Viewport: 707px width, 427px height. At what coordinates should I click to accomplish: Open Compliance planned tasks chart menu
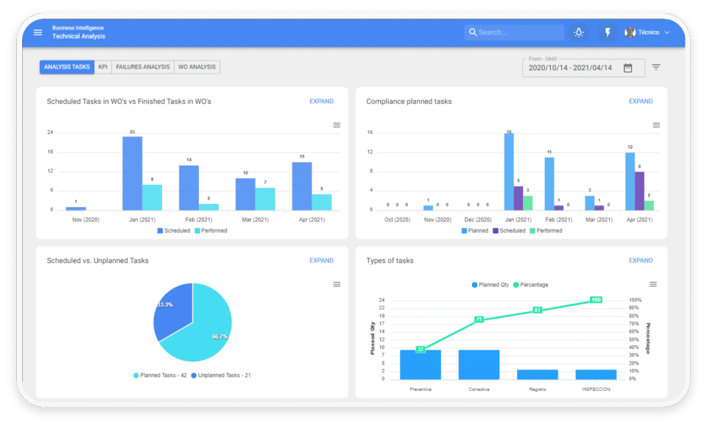click(656, 125)
